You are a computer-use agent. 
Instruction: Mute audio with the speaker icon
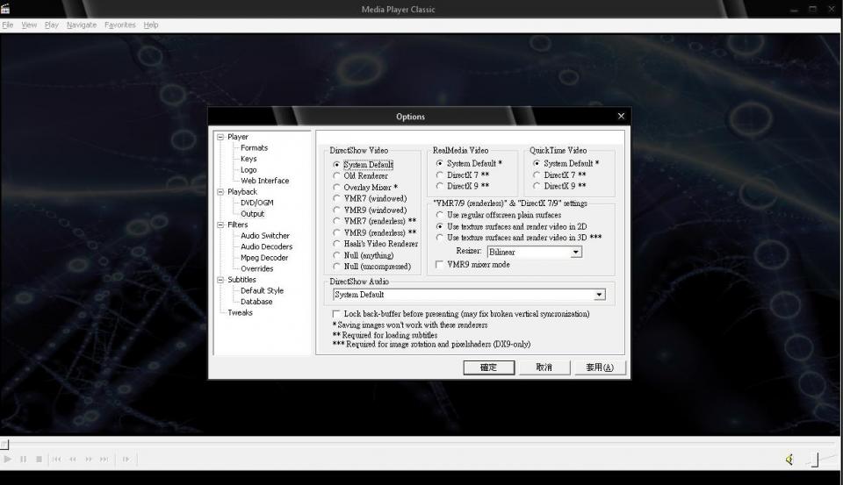(x=789, y=459)
